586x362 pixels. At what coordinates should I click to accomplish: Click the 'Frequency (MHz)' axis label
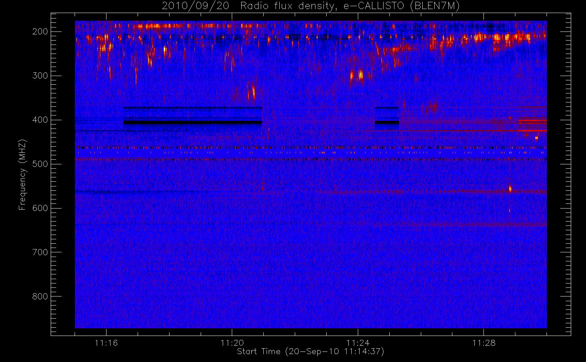22,174
